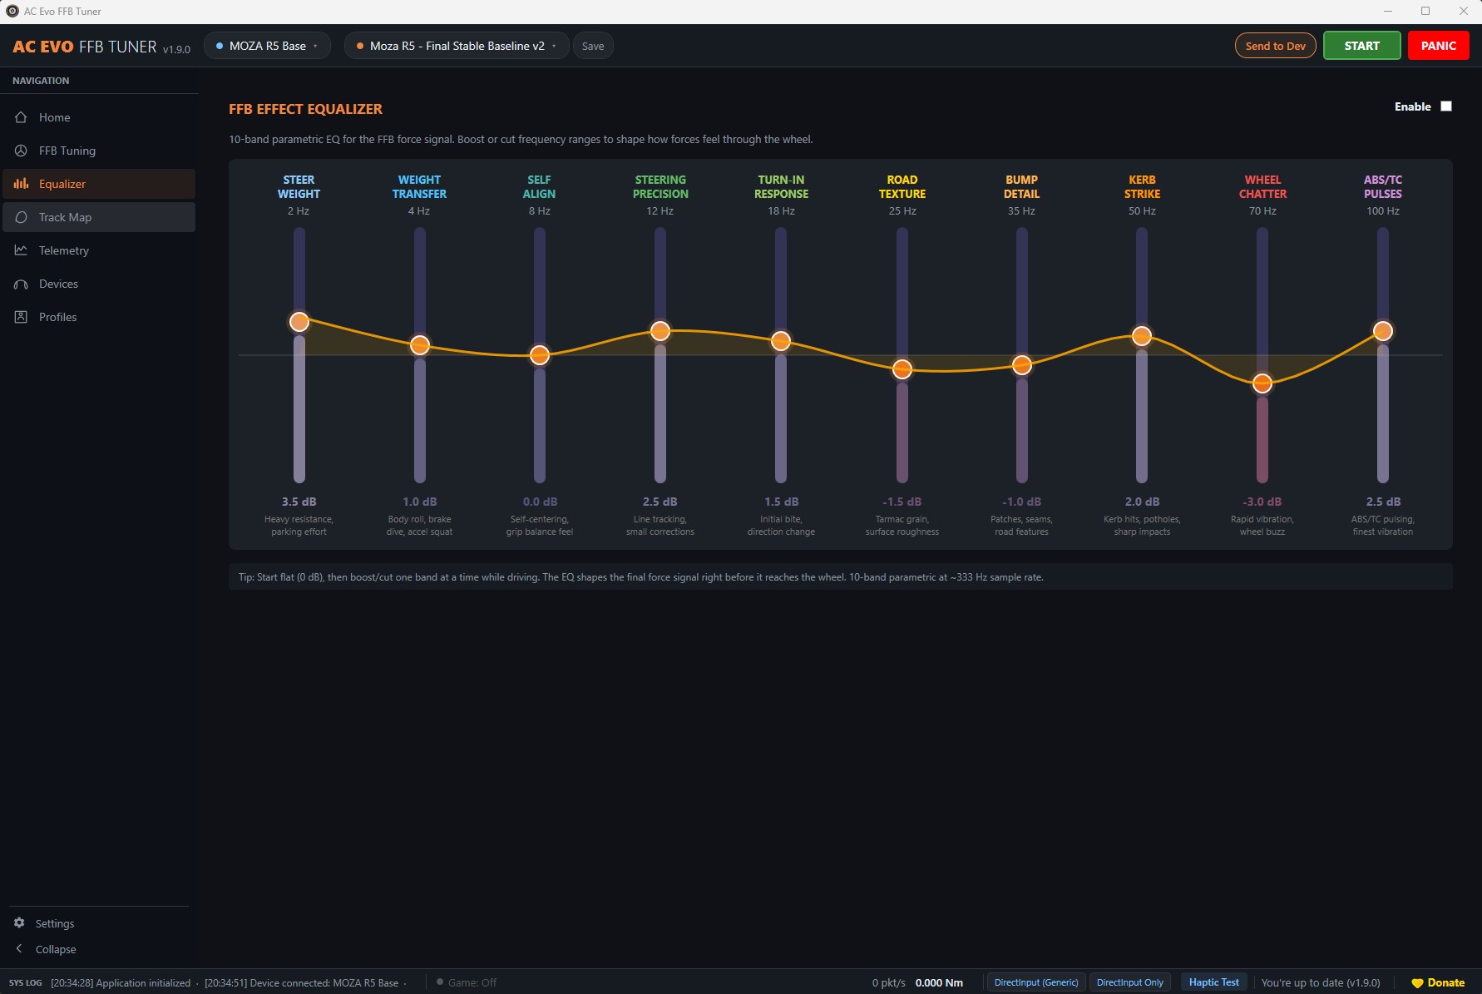This screenshot has width=1482, height=994.
Task: Click the Steering Precision 12 Hz slider handle
Action: click(x=660, y=331)
